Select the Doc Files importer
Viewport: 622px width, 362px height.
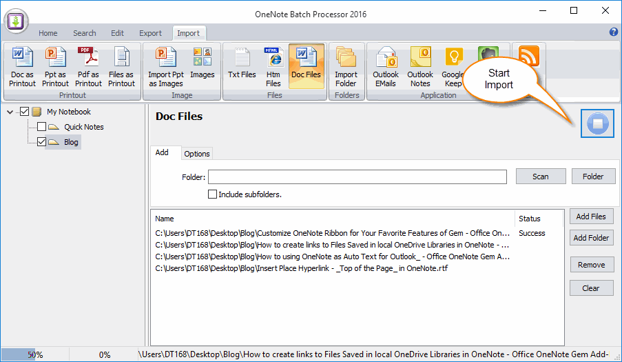point(306,66)
